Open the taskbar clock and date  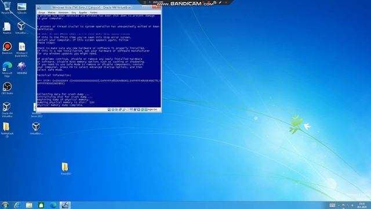click(x=362, y=205)
